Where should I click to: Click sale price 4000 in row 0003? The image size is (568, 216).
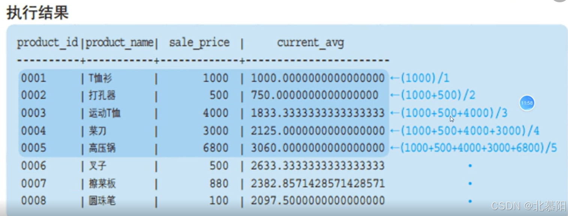click(x=216, y=113)
